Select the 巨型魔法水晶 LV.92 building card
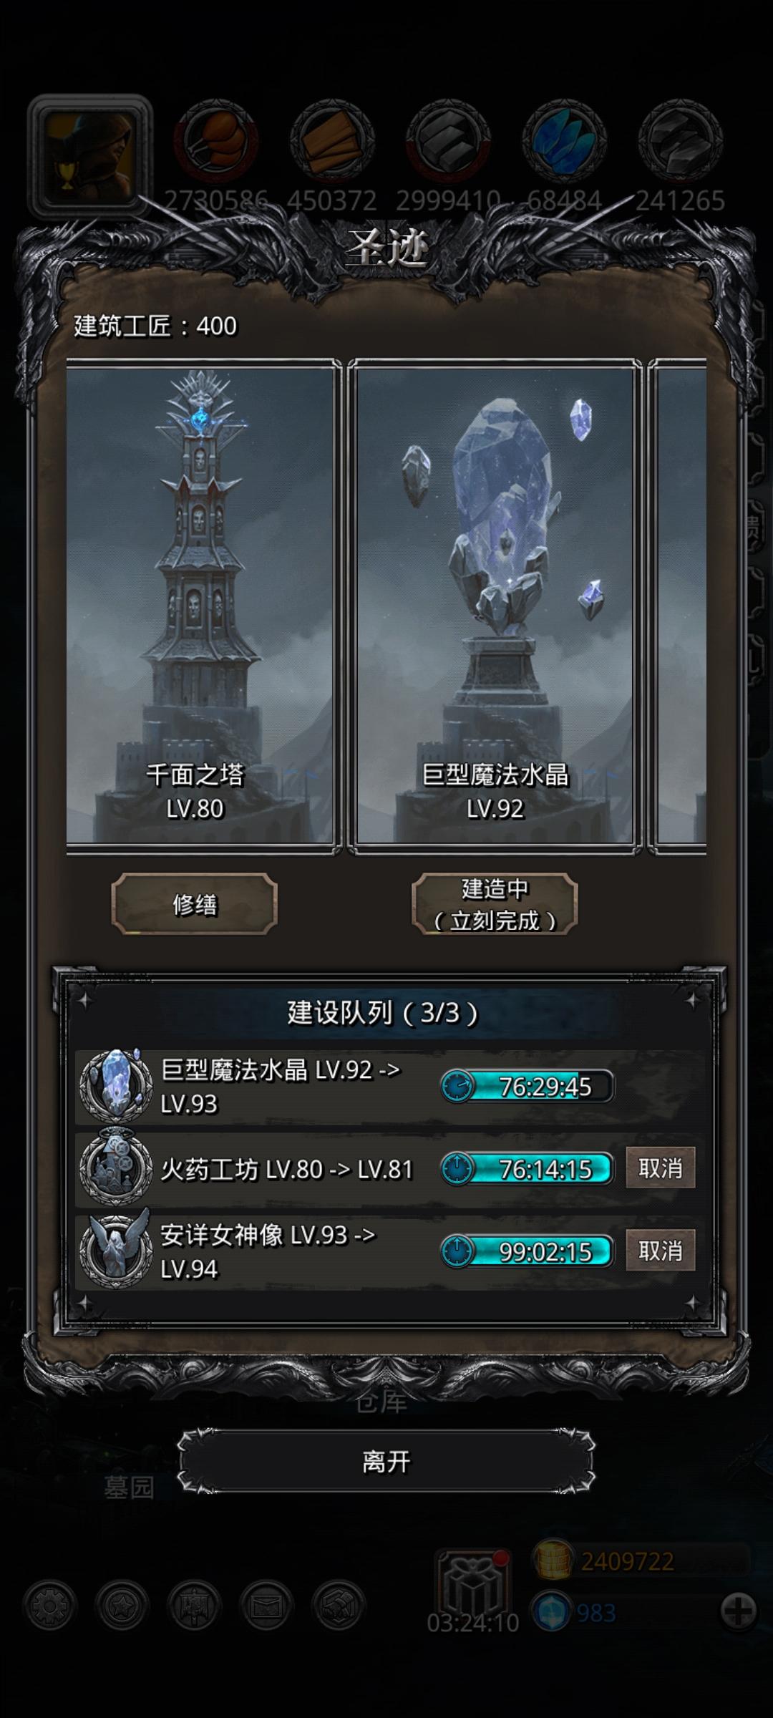 click(x=495, y=606)
